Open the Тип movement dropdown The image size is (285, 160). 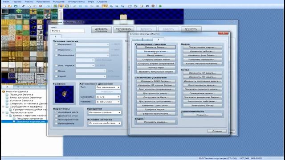click(x=108, y=87)
